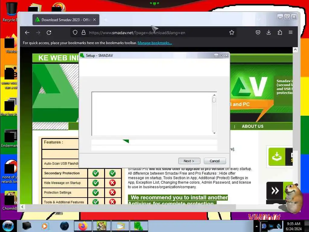The height and width of the screenshot is (232, 309).
Task: Click red X in Tools & Additional Features row
Action: point(113,201)
